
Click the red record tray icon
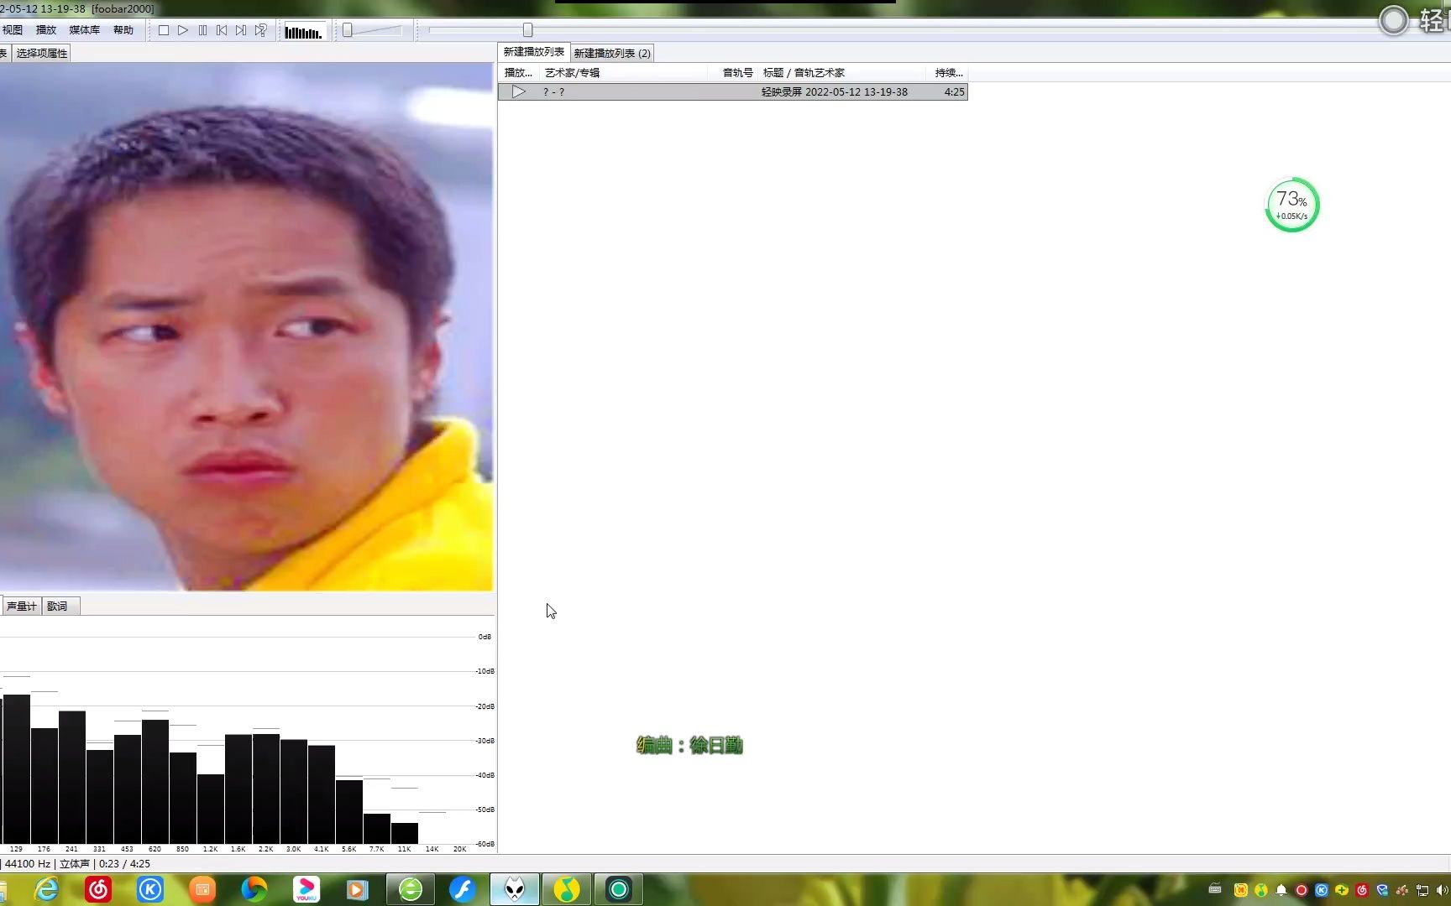(1302, 890)
